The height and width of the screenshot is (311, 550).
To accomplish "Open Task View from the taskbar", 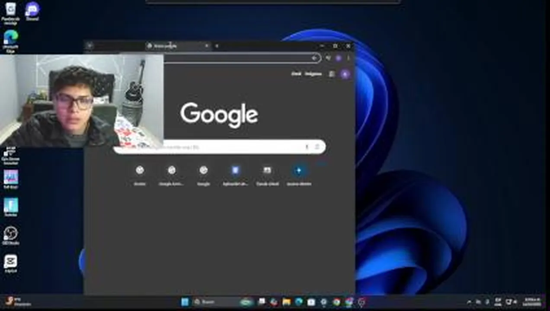I will click(262, 302).
